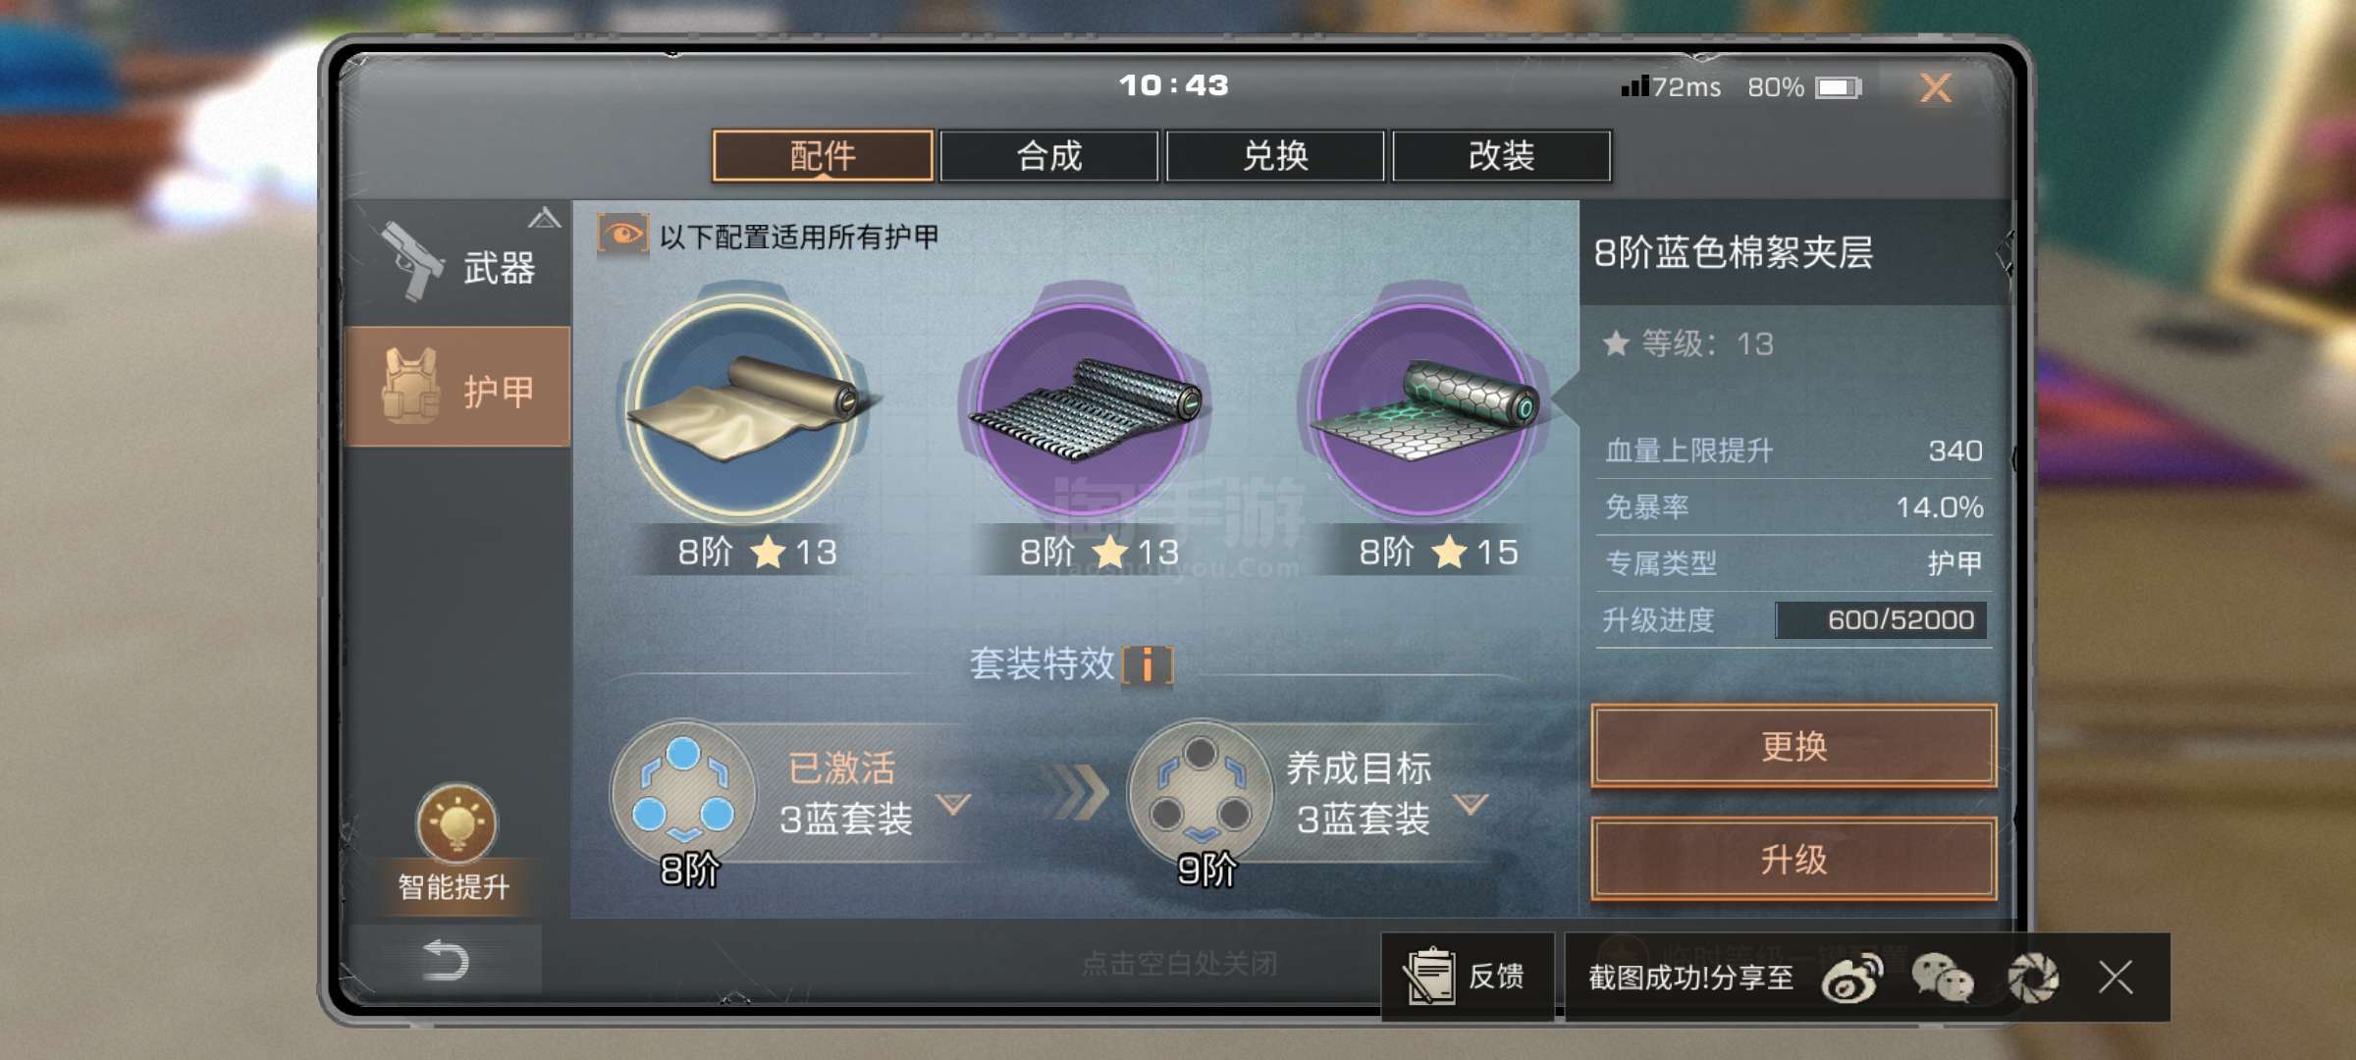2356x1060 pixels.
Task: Click the 升级 button
Action: pos(1794,860)
